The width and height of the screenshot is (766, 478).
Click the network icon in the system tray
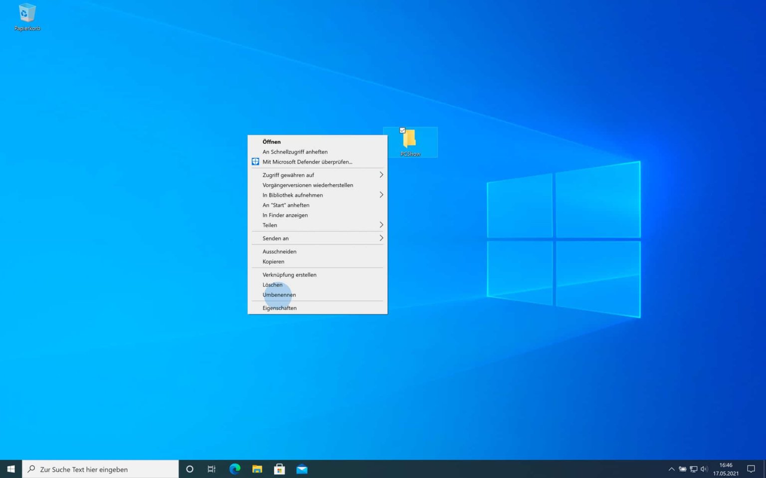pyautogui.click(x=693, y=469)
